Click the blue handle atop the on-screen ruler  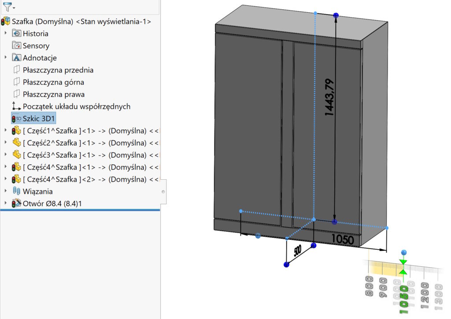(x=403, y=253)
